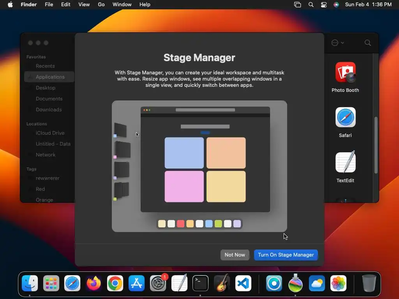This screenshot has width=399, height=299.
Task: Open the Apple menu
Action: (x=10, y=5)
